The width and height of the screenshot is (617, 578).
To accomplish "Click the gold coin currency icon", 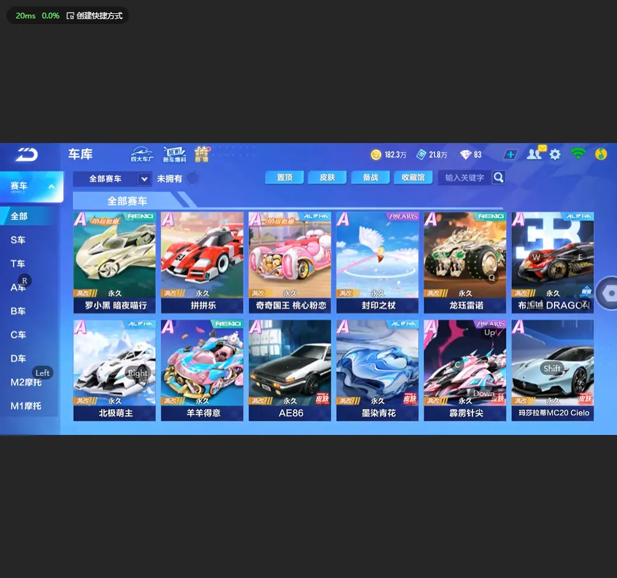I will click(376, 155).
